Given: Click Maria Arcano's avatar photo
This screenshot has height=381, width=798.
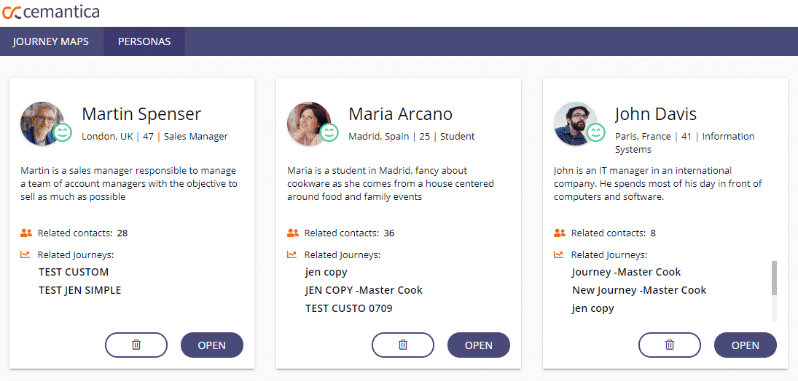Looking at the screenshot, I should tap(309, 124).
